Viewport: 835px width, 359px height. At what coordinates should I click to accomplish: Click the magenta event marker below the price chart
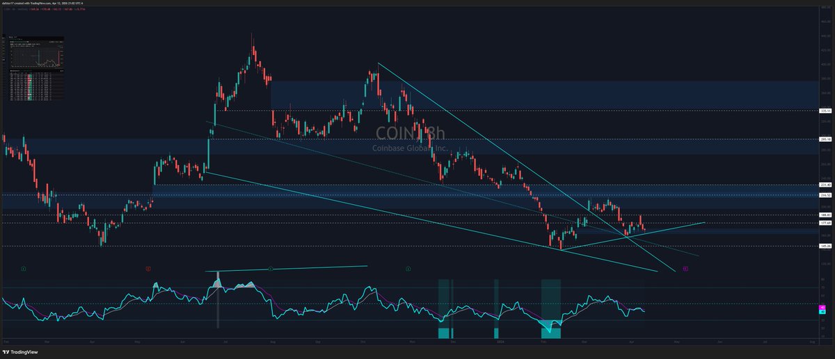685,268
